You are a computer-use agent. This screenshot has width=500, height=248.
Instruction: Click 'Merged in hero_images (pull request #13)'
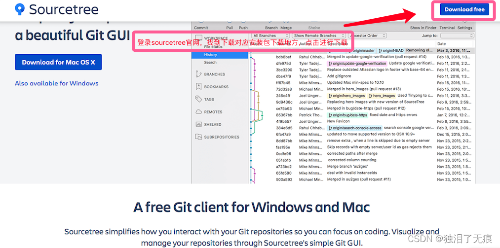(x=364, y=89)
